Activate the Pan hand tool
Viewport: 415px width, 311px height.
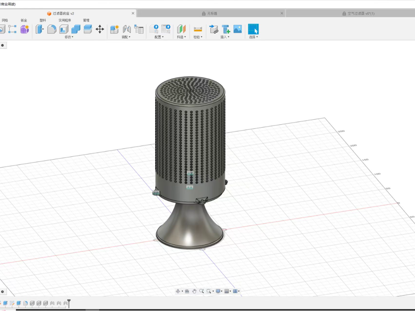[x=194, y=291]
